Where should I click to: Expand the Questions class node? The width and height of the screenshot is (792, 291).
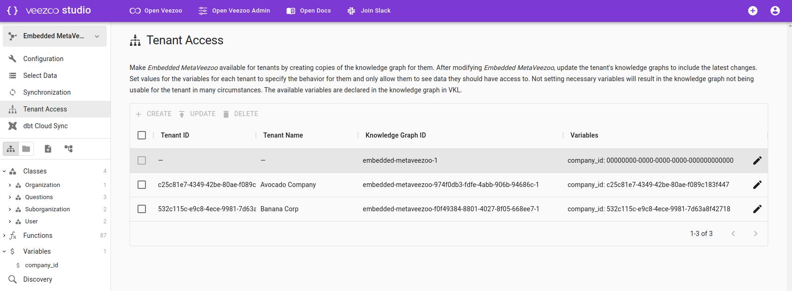pos(10,197)
